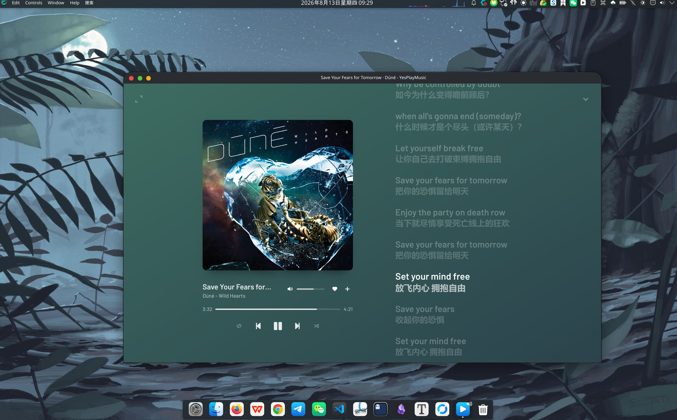The height and width of the screenshot is (420, 677).
Task: Click the app icon menu in the menu bar
Action: pos(4,3)
